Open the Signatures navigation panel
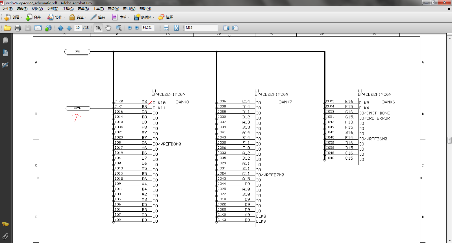 point(5,65)
